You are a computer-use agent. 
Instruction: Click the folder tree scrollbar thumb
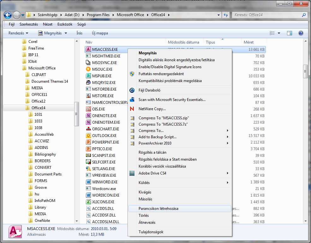click(76, 114)
